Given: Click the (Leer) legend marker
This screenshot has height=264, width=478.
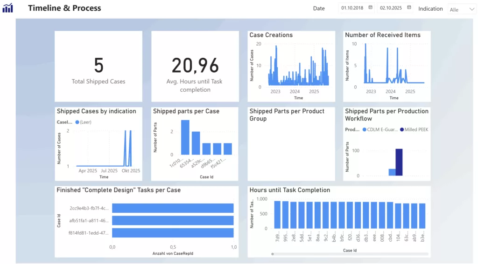Looking at the screenshot, I should 77,122.
